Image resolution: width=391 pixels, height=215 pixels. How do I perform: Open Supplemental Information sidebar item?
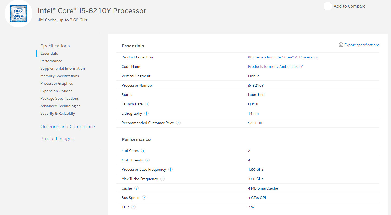63,68
